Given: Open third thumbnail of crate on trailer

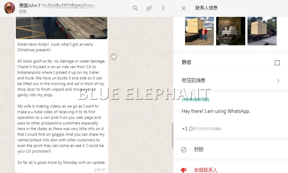Looking at the screenshot, I should pos(262,31).
